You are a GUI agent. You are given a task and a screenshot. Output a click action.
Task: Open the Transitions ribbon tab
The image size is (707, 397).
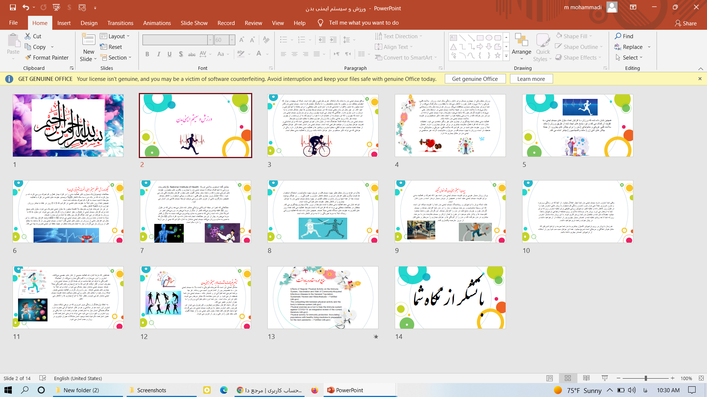click(x=120, y=23)
